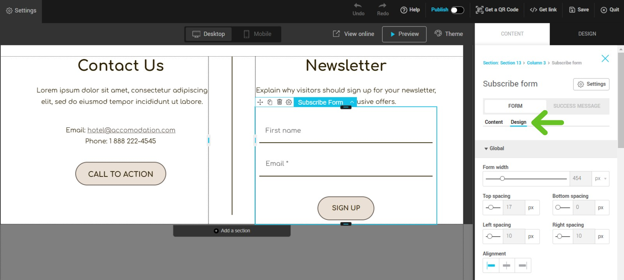The width and height of the screenshot is (624, 280).
Task: Click Get link
Action: [x=543, y=10]
